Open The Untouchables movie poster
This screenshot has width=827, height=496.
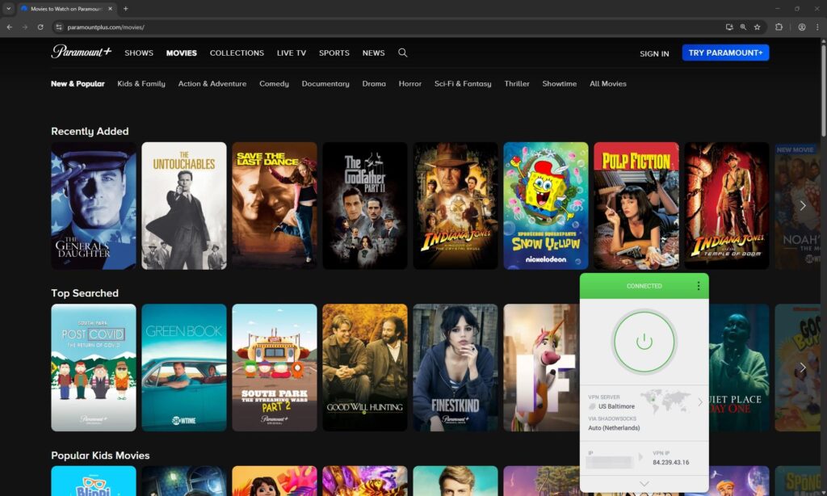(x=184, y=206)
